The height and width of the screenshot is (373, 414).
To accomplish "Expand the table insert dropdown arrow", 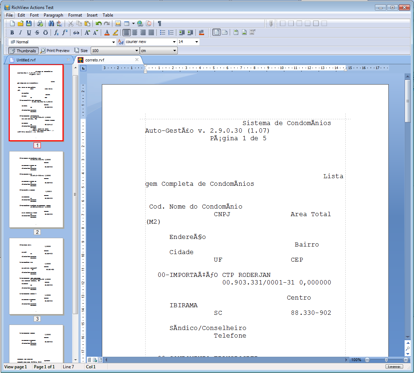I will (133, 23).
